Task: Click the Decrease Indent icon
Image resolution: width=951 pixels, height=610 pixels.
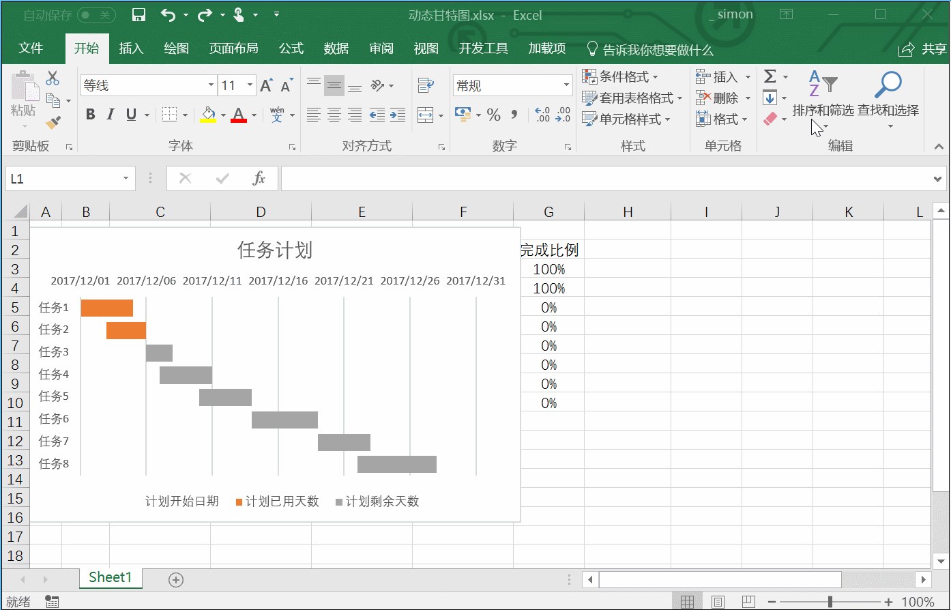Action: pos(377,115)
